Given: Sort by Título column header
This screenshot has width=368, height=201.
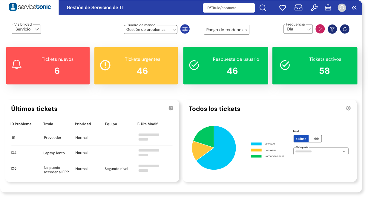Looking at the screenshot, I should (48, 124).
